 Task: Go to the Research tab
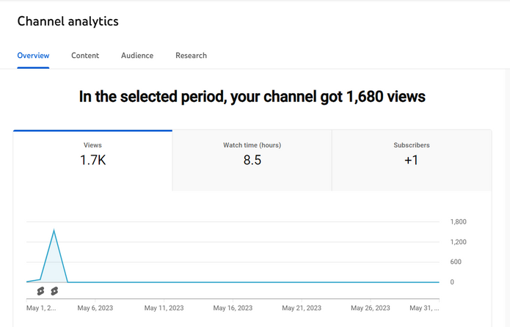click(x=192, y=56)
